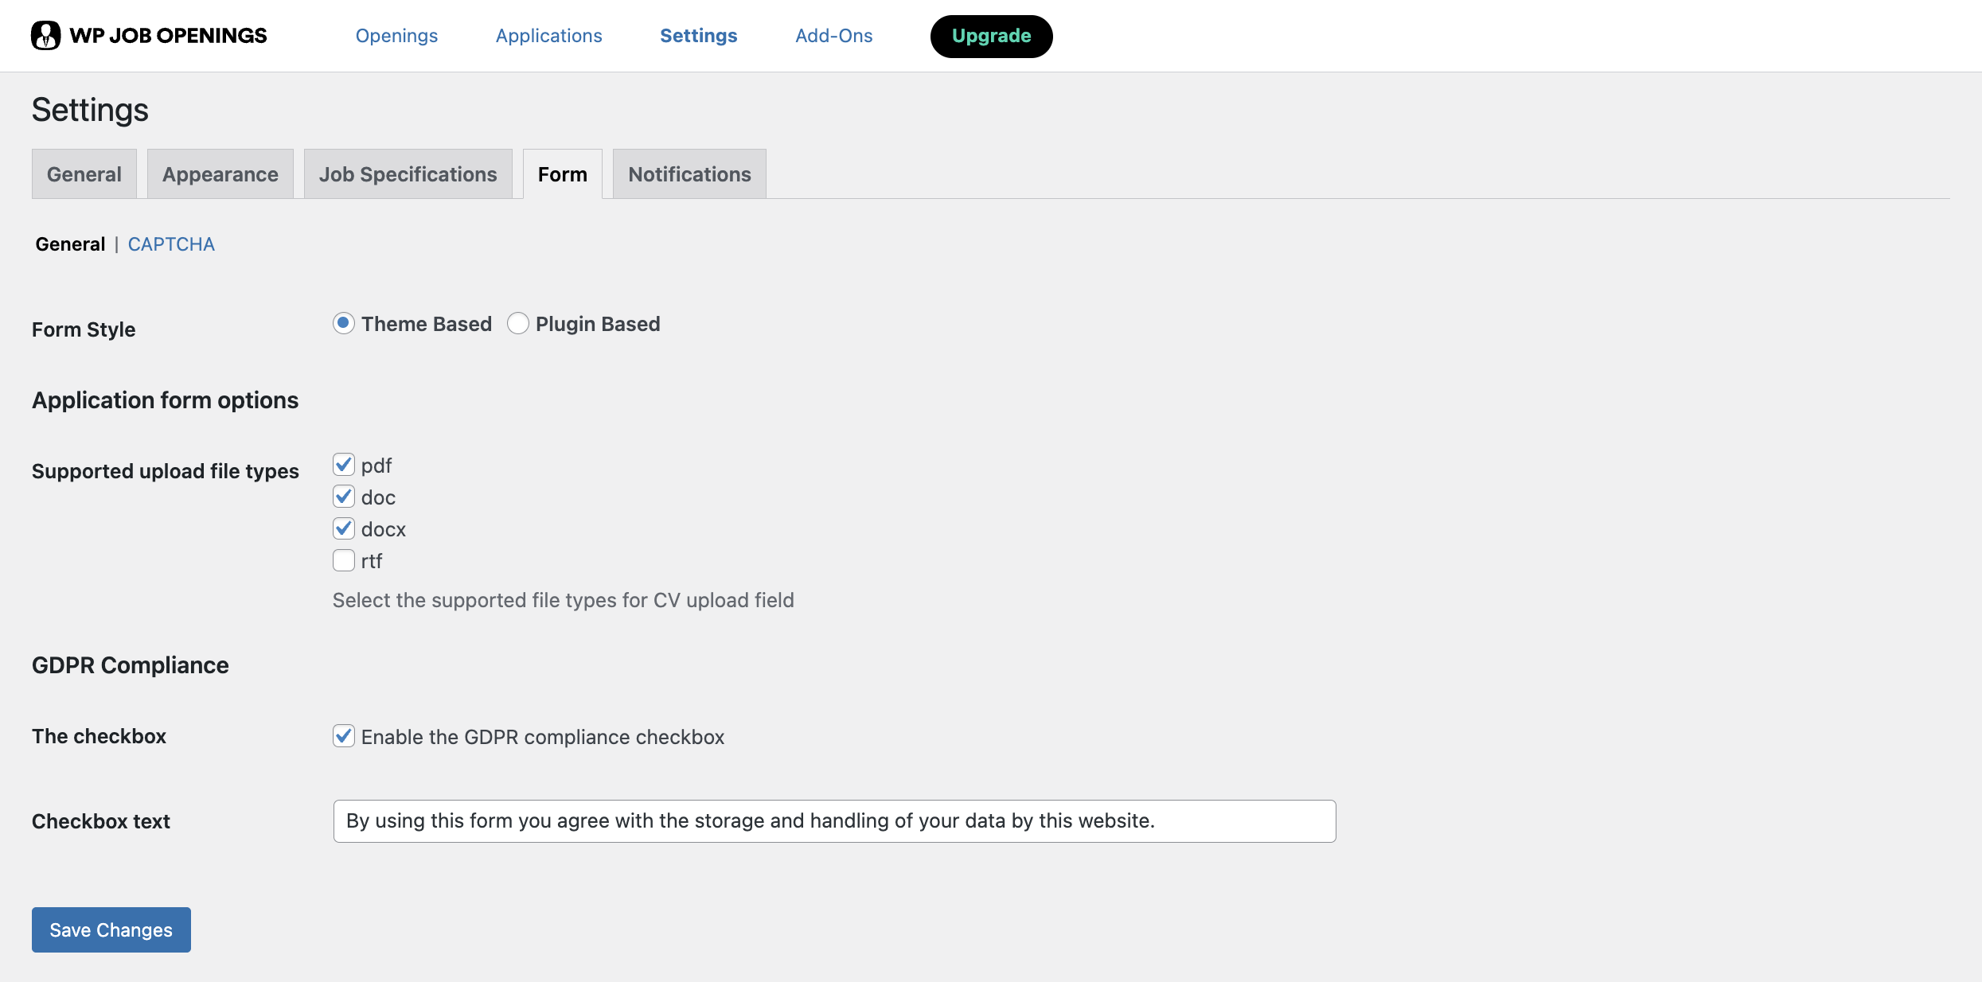Viewport: 1982px width, 982px height.
Task: Toggle the doc file type checkbox
Action: [343, 497]
